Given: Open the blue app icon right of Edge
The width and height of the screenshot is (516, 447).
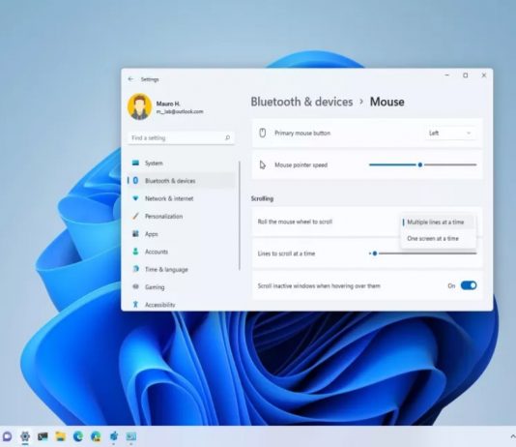Looking at the screenshot, I should pyautogui.click(x=114, y=436).
